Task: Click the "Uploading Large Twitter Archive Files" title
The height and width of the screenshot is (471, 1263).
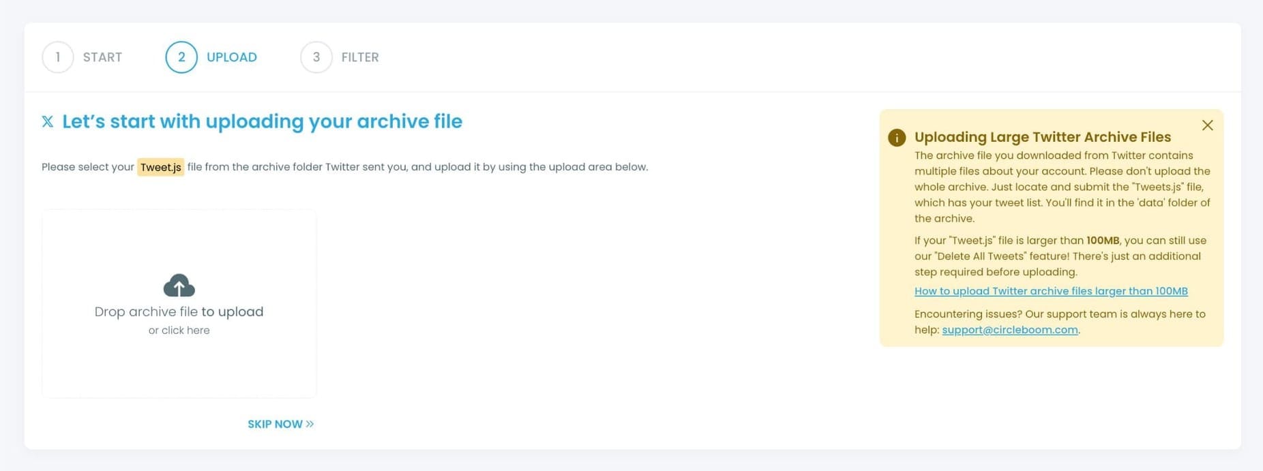Action: click(1043, 137)
